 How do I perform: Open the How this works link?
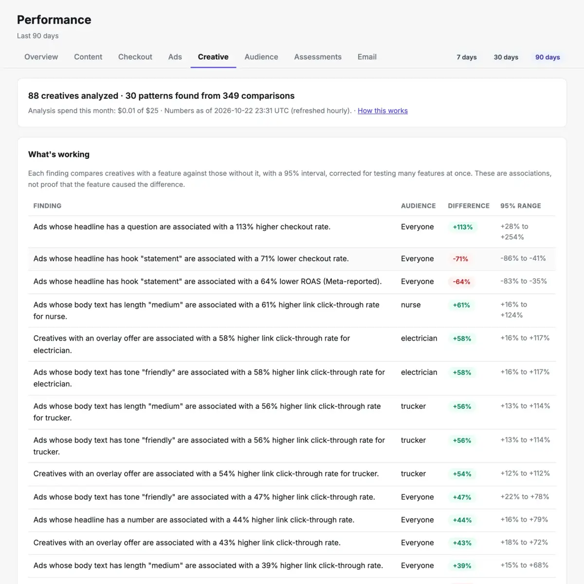[383, 110]
